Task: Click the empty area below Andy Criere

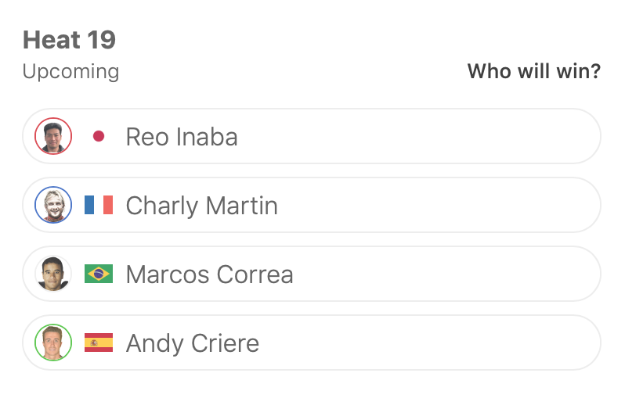Action: pos(312,393)
